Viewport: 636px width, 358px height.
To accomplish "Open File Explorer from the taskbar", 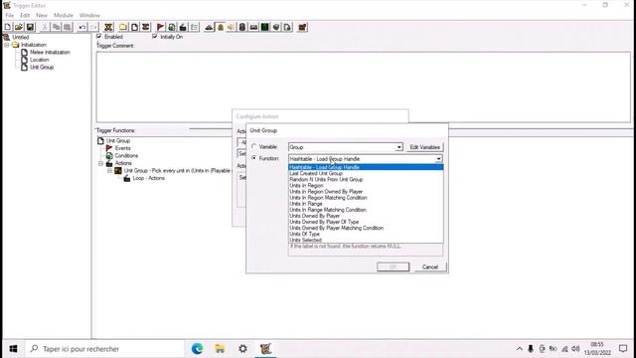I will tap(220, 349).
